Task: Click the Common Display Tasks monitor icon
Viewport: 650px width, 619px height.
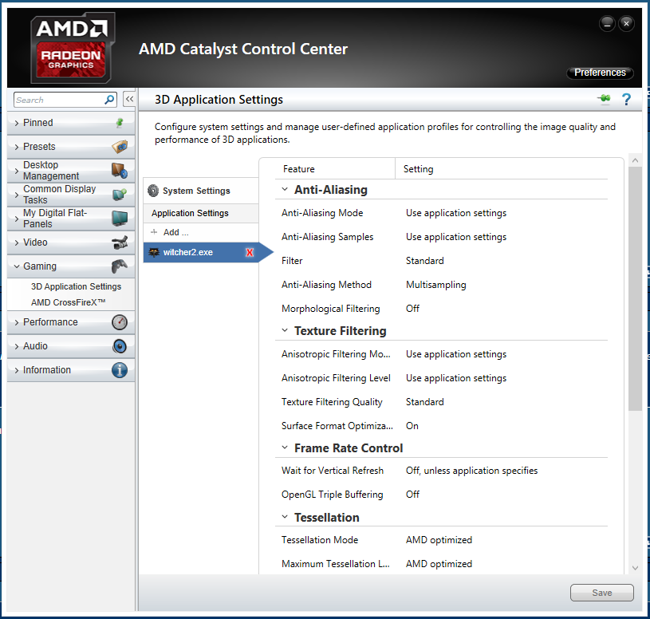Action: tap(120, 194)
